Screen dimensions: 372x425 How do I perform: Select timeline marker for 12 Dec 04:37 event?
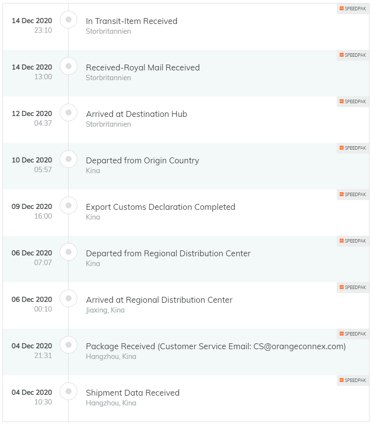69,112
